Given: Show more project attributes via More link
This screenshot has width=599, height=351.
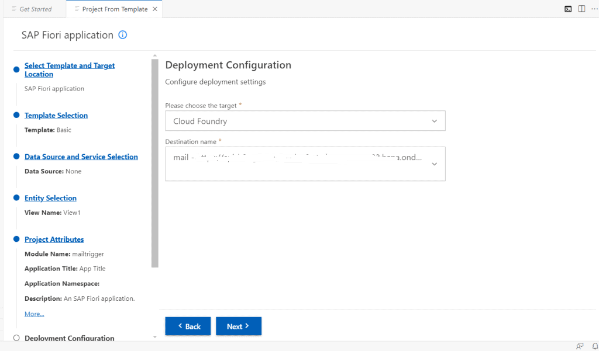Looking at the screenshot, I should click(35, 314).
